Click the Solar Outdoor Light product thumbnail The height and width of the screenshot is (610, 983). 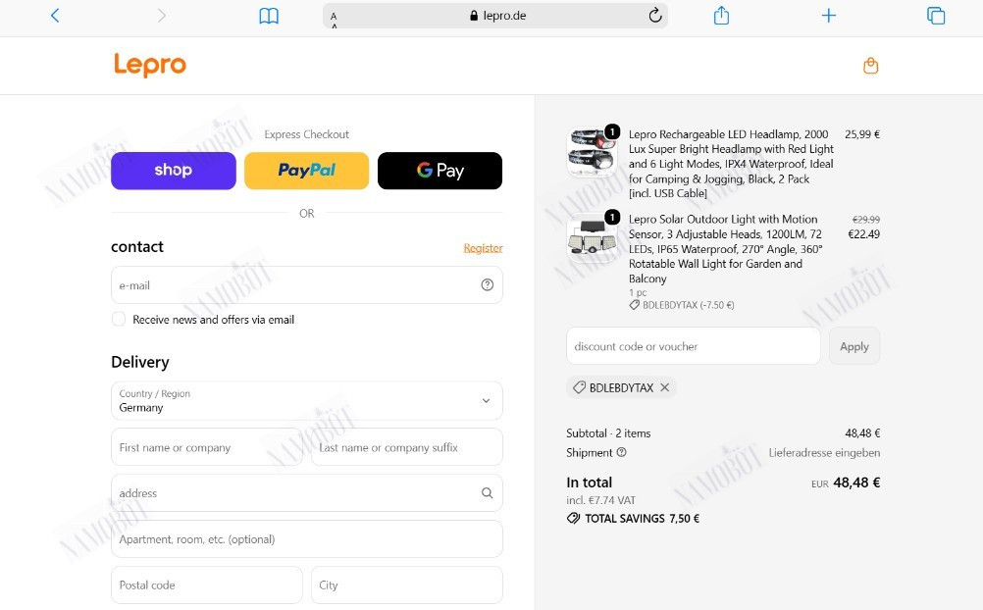(592, 237)
